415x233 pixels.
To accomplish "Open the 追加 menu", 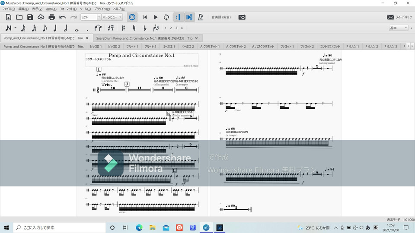I will pyautogui.click(x=51, y=9).
